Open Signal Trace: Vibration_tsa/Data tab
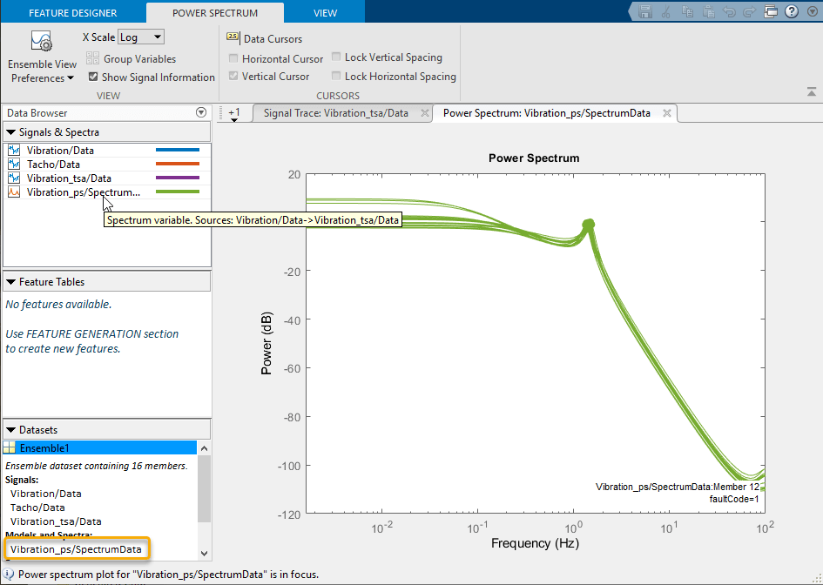Image resolution: width=823 pixels, height=585 pixels. point(336,113)
